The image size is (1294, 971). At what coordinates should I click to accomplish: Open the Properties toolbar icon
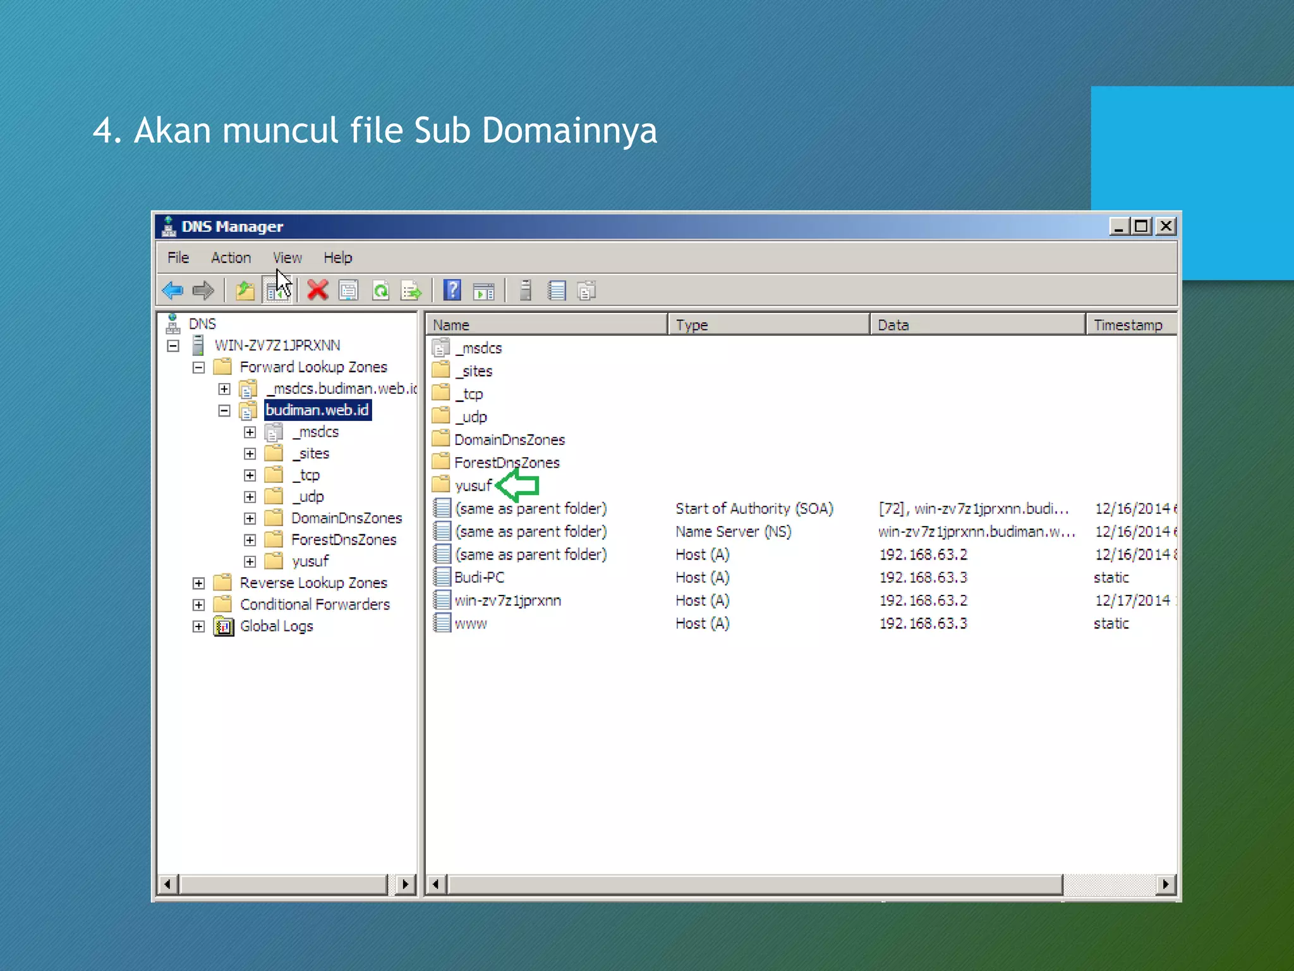pos(348,291)
